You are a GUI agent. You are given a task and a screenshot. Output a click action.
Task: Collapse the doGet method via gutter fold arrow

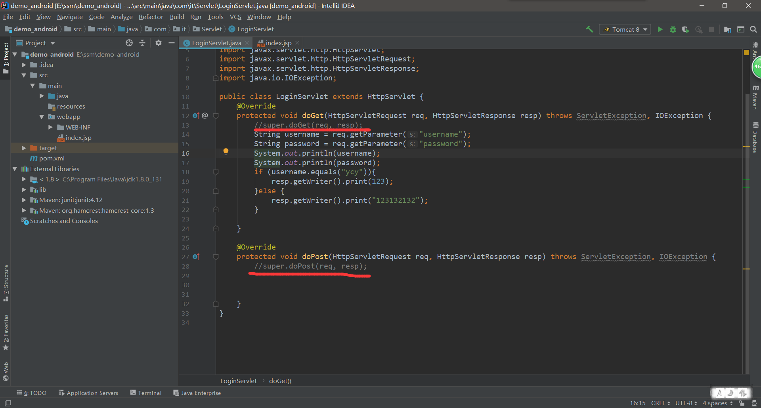tap(216, 116)
